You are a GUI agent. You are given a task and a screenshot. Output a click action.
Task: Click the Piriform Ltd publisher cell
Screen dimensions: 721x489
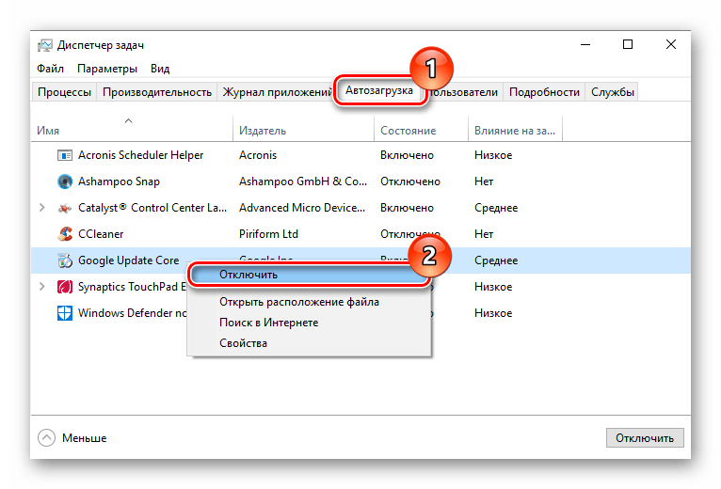click(x=268, y=234)
